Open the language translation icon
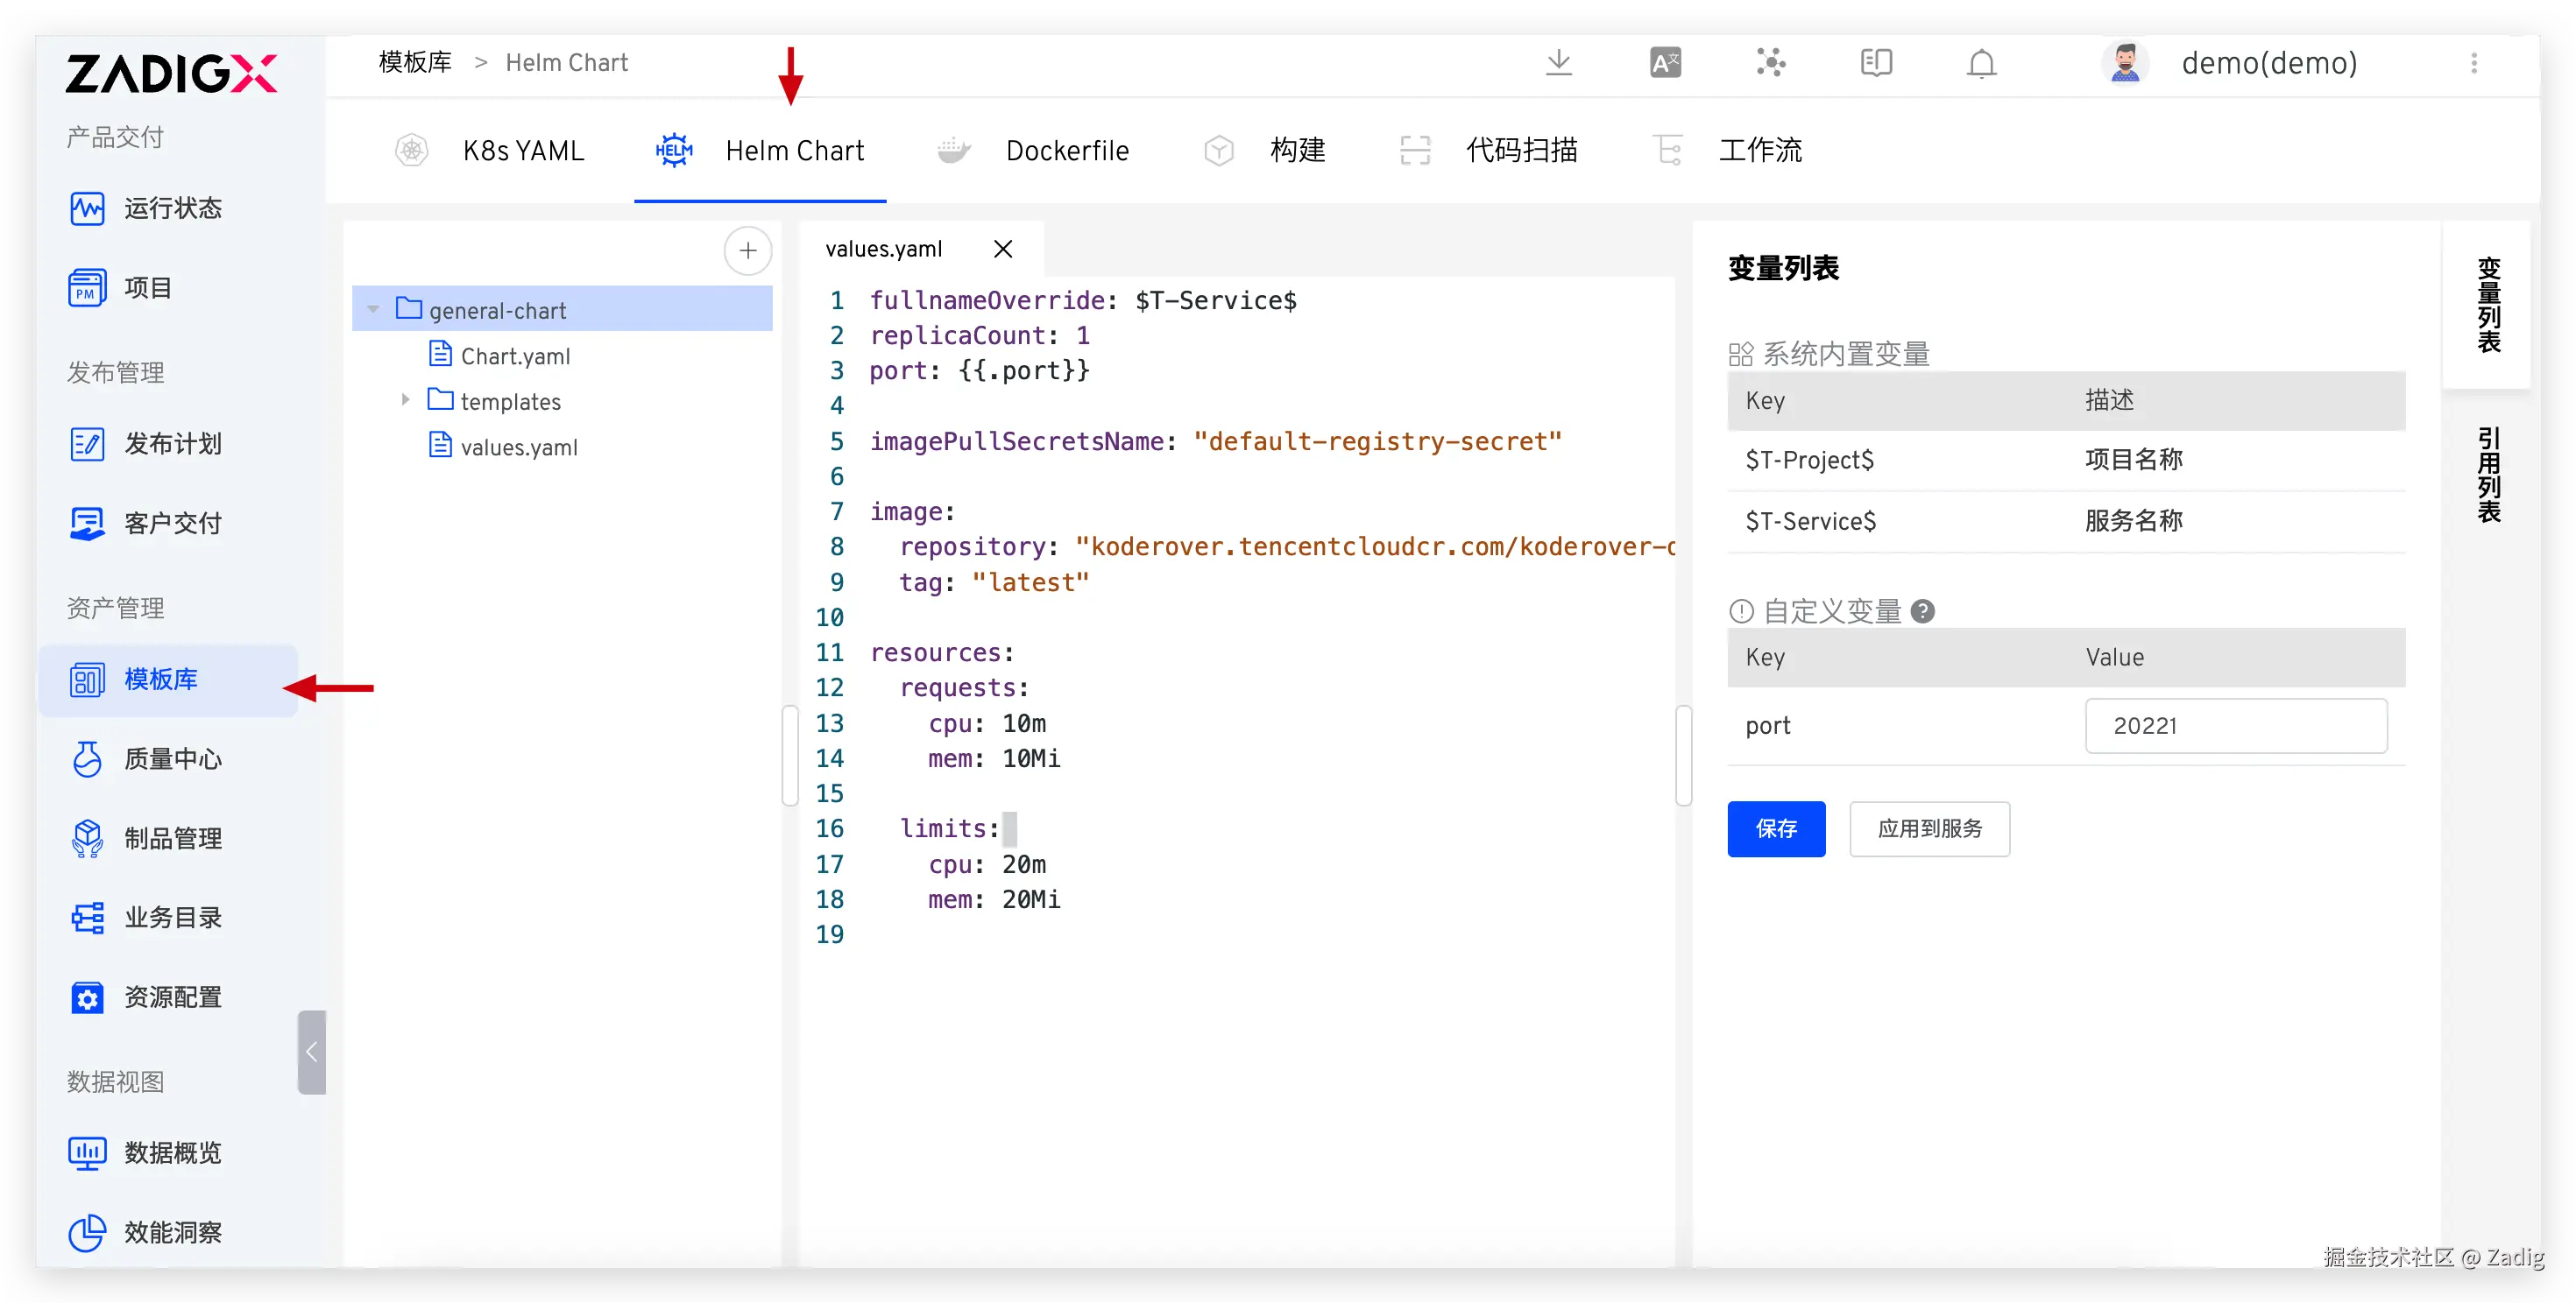 pyautogui.click(x=1665, y=63)
